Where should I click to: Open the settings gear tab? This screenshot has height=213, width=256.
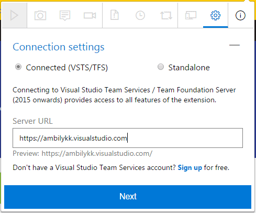tap(216, 15)
